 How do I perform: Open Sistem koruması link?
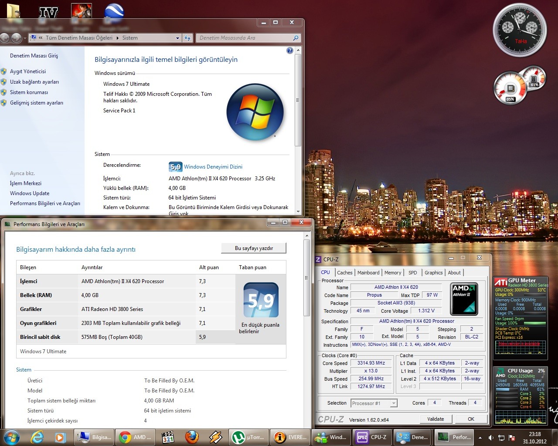[29, 92]
